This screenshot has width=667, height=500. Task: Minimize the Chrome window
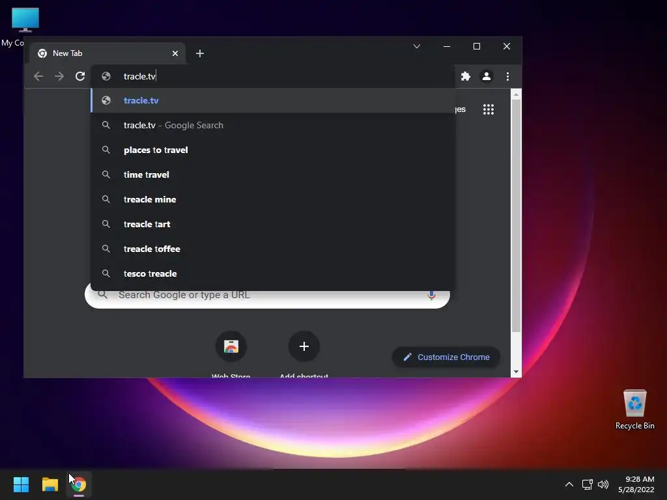pos(447,46)
